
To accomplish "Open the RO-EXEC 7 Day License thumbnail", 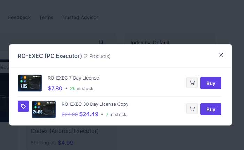I will (x=30, y=83).
